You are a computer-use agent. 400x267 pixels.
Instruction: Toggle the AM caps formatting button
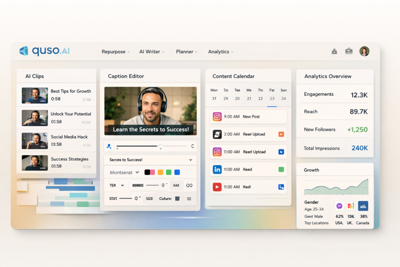(x=176, y=185)
